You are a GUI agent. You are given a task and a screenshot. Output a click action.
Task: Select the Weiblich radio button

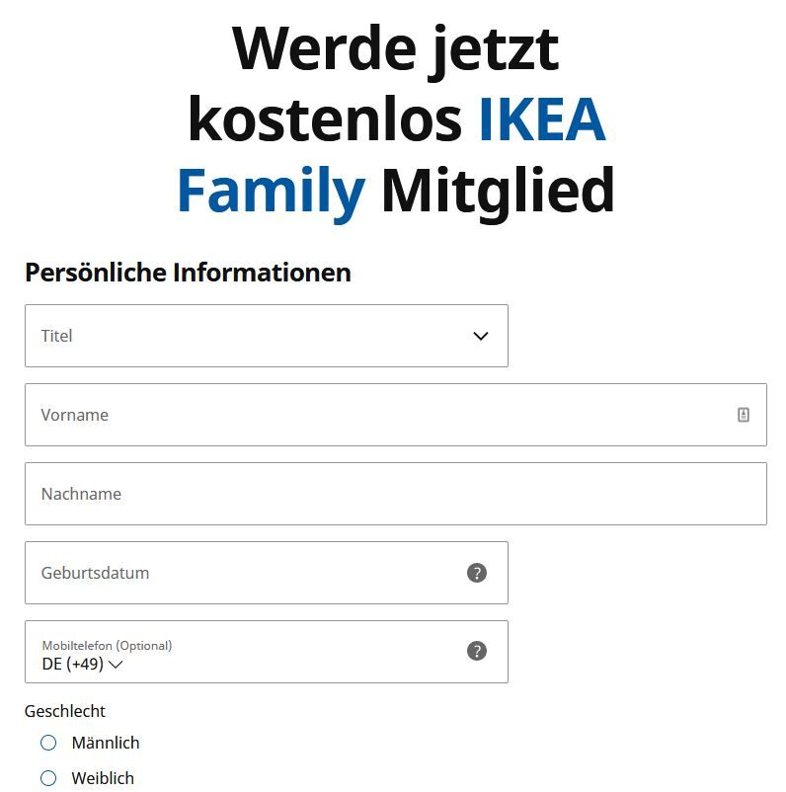pyautogui.click(x=46, y=778)
